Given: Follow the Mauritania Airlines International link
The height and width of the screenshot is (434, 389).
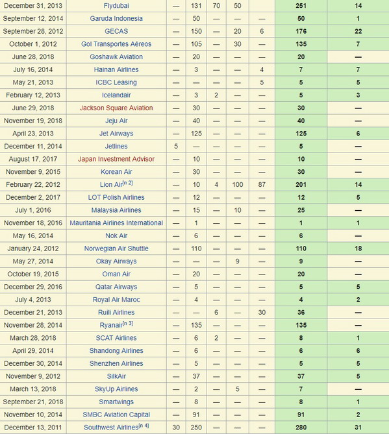Looking at the screenshot, I should click(x=116, y=223).
